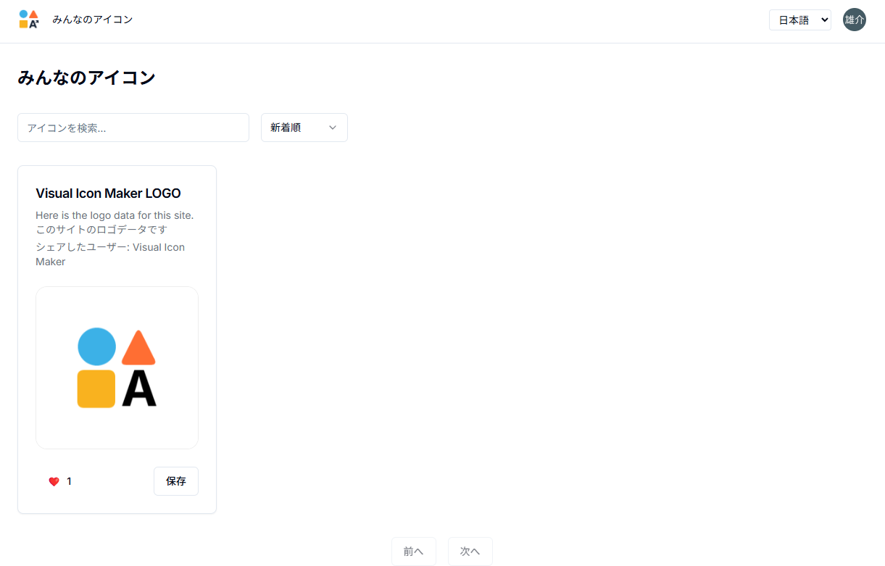This screenshot has width=885, height=566.
Task: Expand the 新着順 sort order dropdown
Action: click(x=304, y=128)
